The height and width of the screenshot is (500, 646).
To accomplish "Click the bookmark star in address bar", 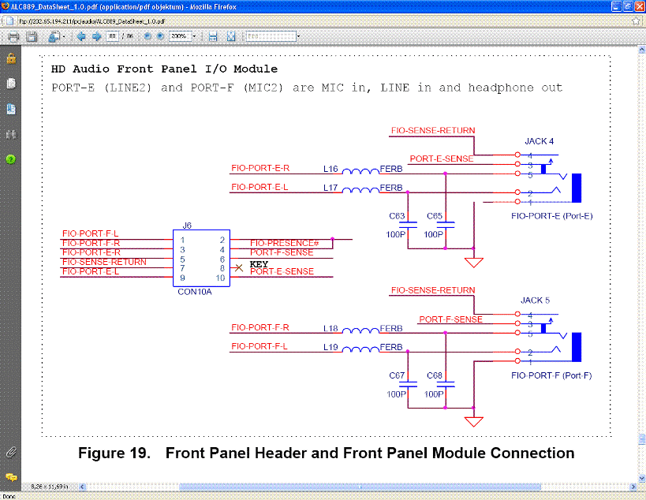I will click(x=636, y=21).
